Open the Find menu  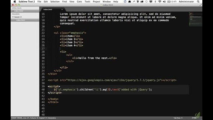tap(64, 2)
